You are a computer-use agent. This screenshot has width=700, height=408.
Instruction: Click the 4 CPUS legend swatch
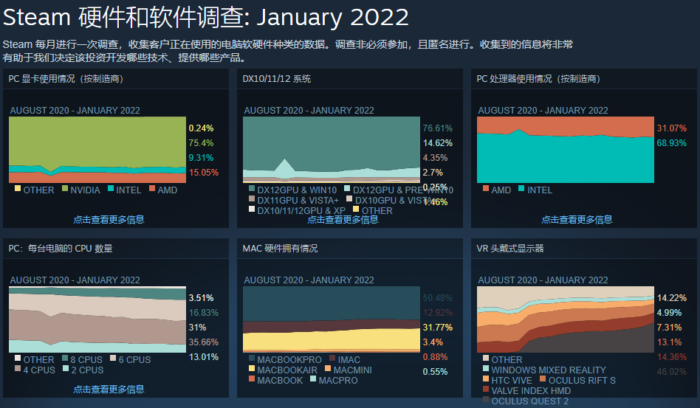pos(18,368)
